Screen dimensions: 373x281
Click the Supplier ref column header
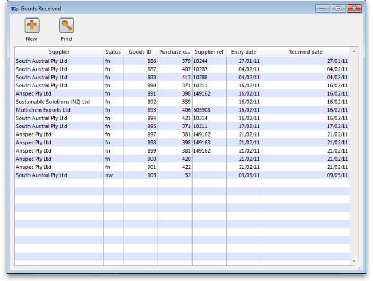(209, 52)
